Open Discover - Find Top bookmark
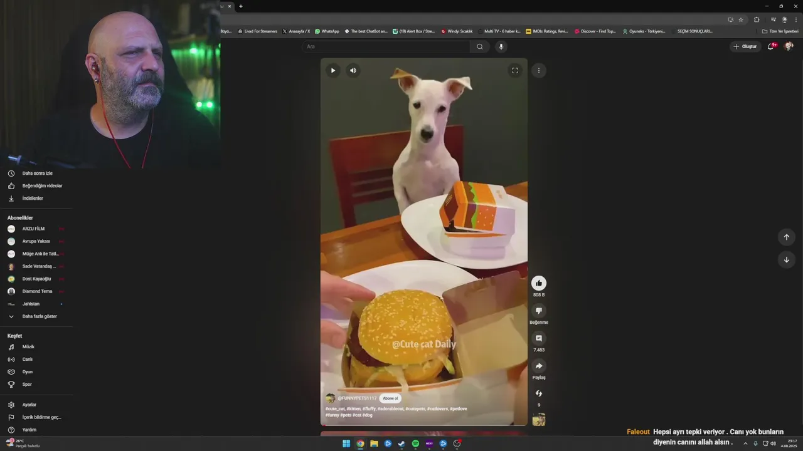Screen dimensions: 803x451 tap(595, 31)
